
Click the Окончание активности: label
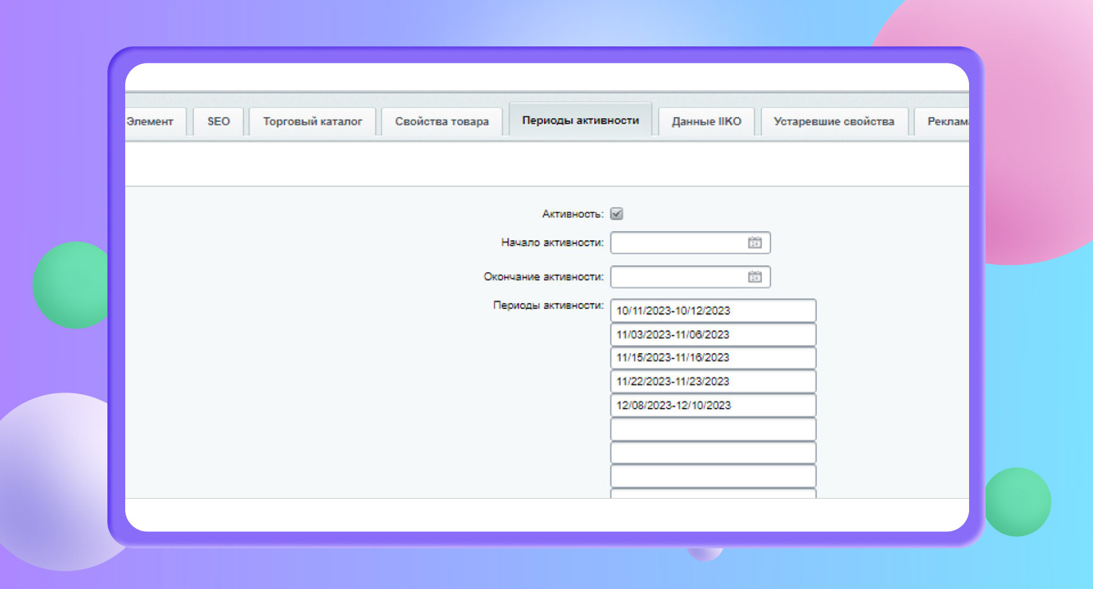(543, 276)
